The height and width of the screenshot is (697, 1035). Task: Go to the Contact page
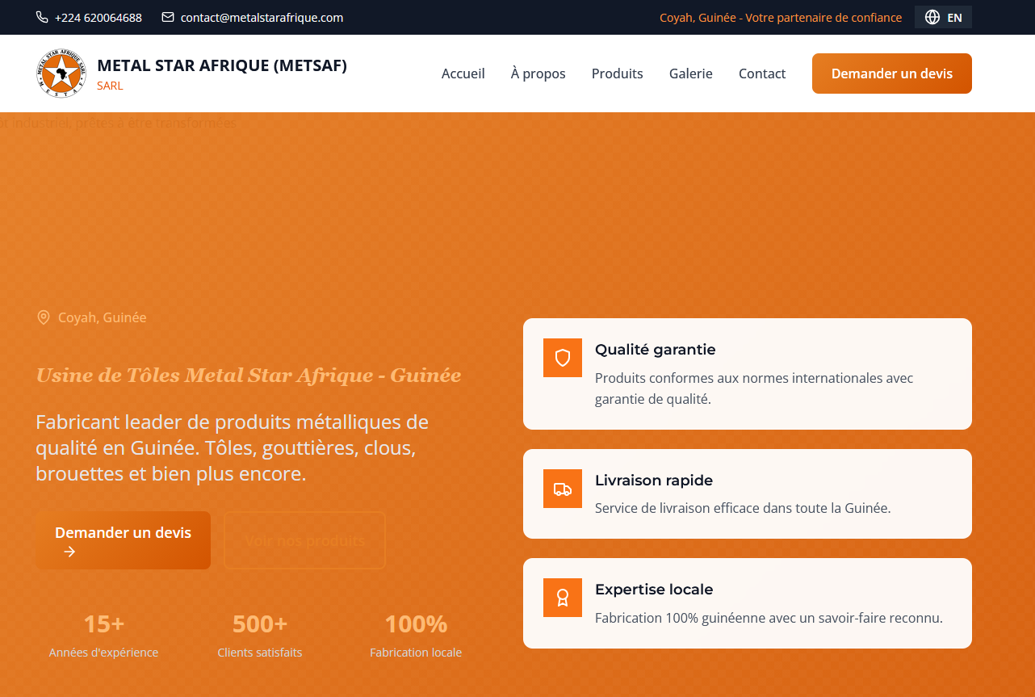(x=762, y=73)
